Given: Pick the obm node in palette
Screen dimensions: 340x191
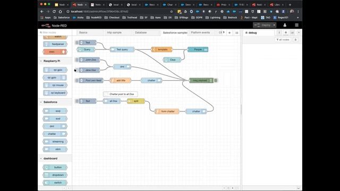Looking at the screenshot, I should point(55,149).
